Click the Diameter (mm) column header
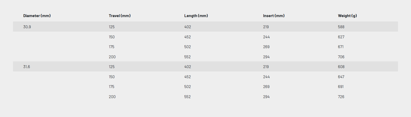The width and height of the screenshot is (411, 117). (37, 16)
